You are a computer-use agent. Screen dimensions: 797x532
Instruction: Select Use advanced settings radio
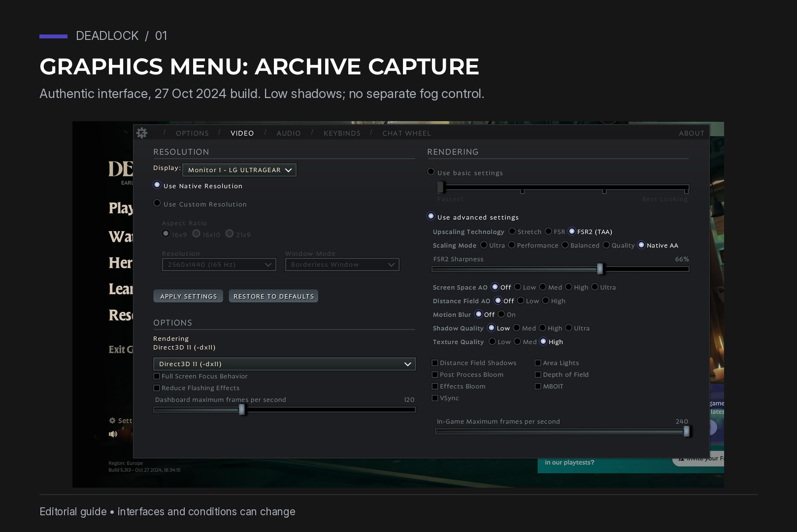pyautogui.click(x=431, y=216)
